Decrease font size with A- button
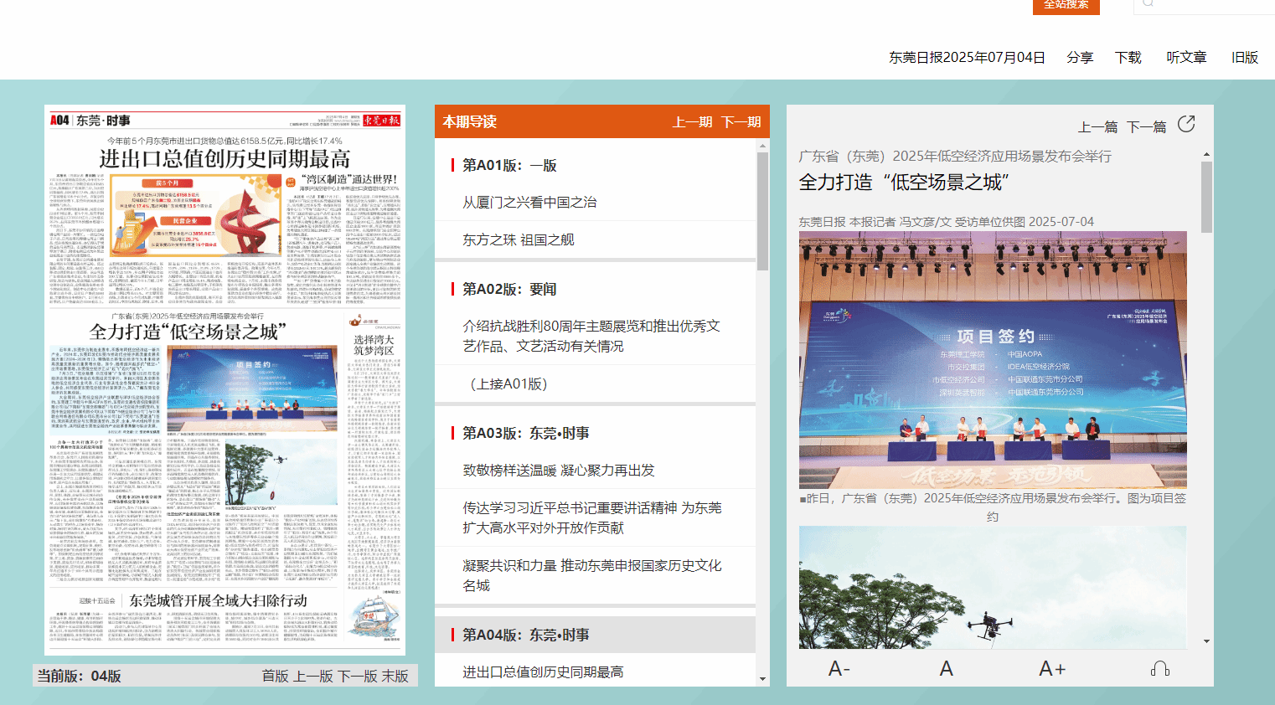 click(x=839, y=668)
